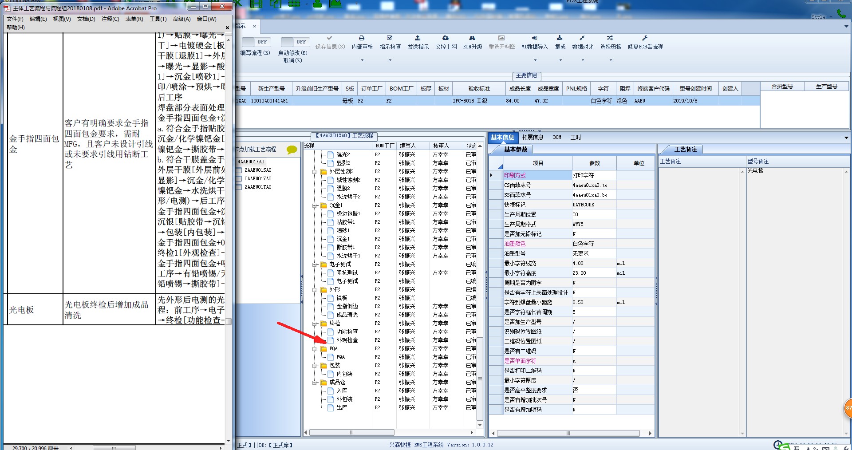The image size is (852, 450).
Task: Click the yellow chat bubble icon
Action: [292, 150]
